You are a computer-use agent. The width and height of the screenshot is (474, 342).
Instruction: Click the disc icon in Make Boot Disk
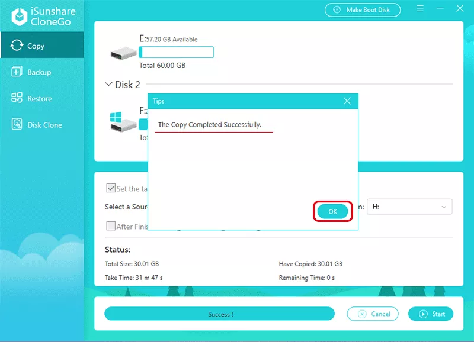pos(338,10)
